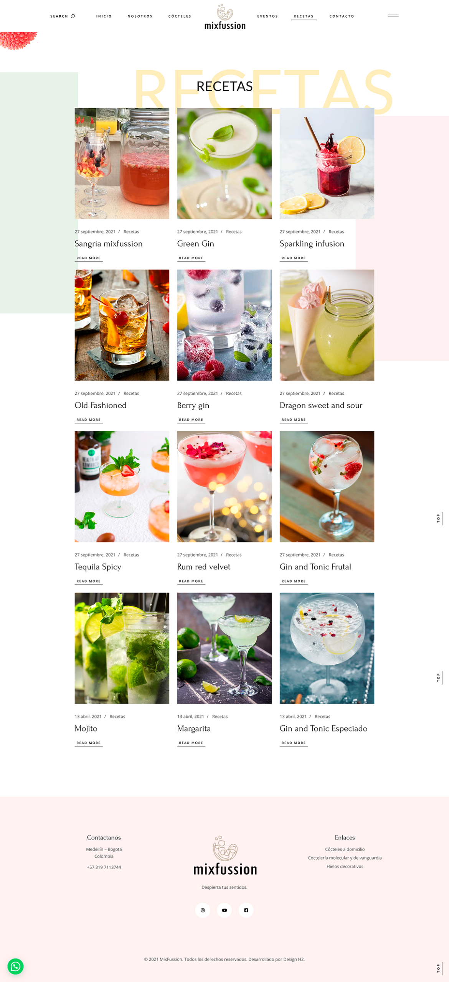Open the Contacto menu item
The height and width of the screenshot is (982, 449).
click(x=342, y=16)
